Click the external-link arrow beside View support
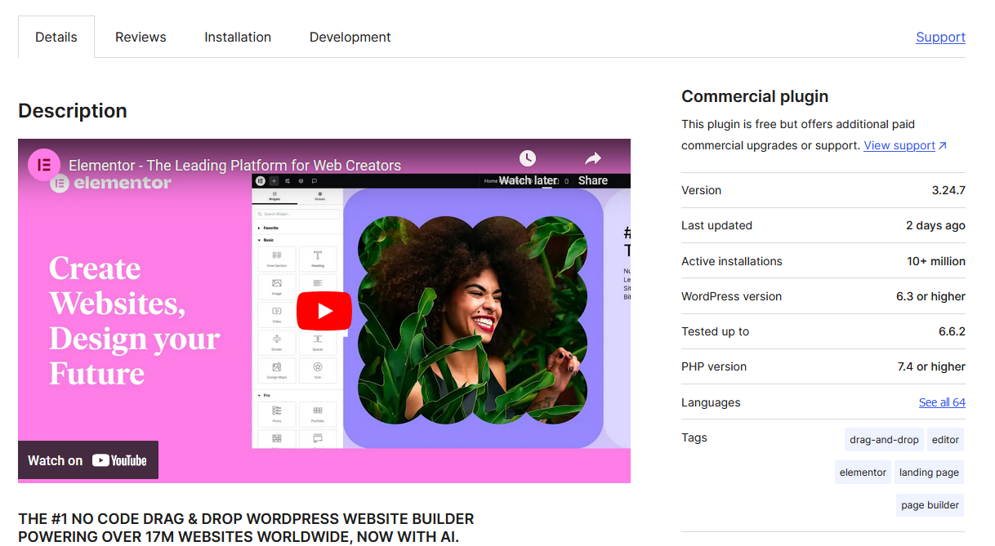This screenshot has width=995, height=546. click(939, 144)
